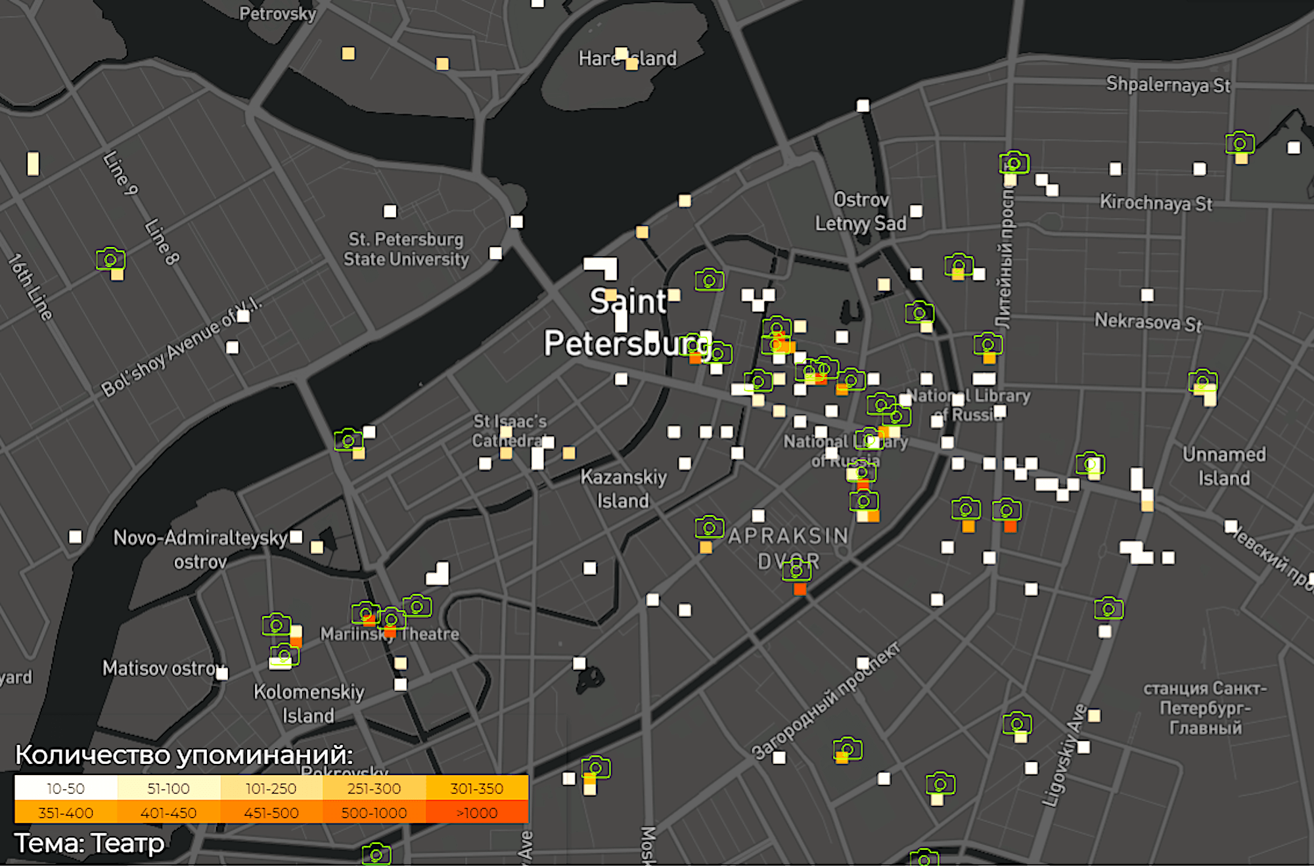The height and width of the screenshot is (867, 1314).
Task: Pick the 401-450 legend swatch
Action: pos(169,812)
